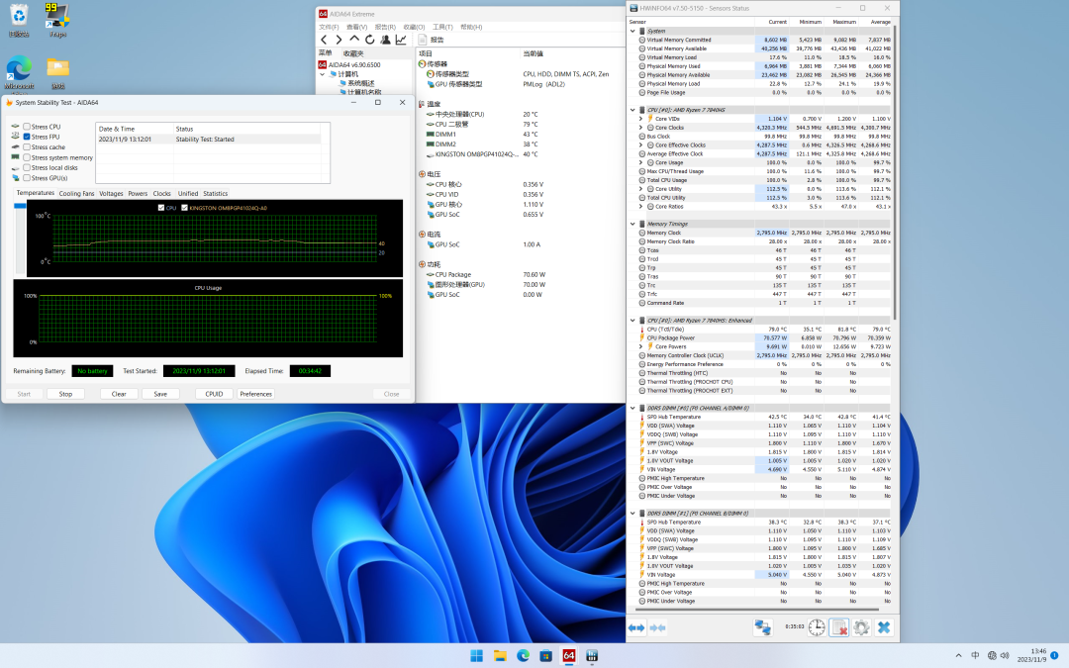Collapse the System sensor group in HWiNFO
Viewport: 1069px width, 668px height.
pyautogui.click(x=633, y=31)
